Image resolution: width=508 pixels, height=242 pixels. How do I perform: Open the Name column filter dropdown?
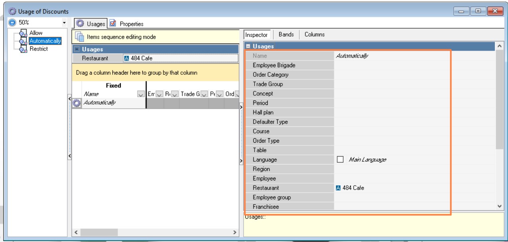coord(139,94)
